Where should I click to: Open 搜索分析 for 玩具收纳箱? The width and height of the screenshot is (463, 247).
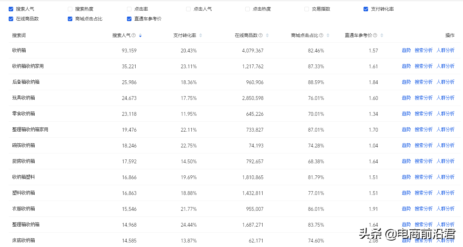(x=423, y=97)
